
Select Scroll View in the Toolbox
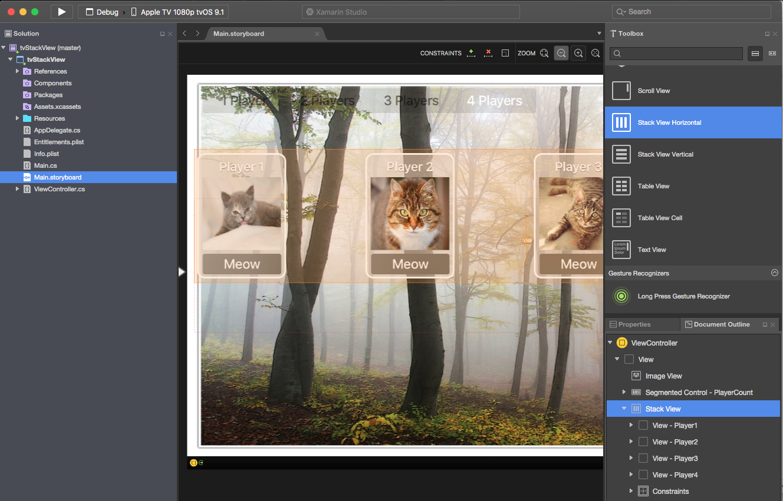654,91
